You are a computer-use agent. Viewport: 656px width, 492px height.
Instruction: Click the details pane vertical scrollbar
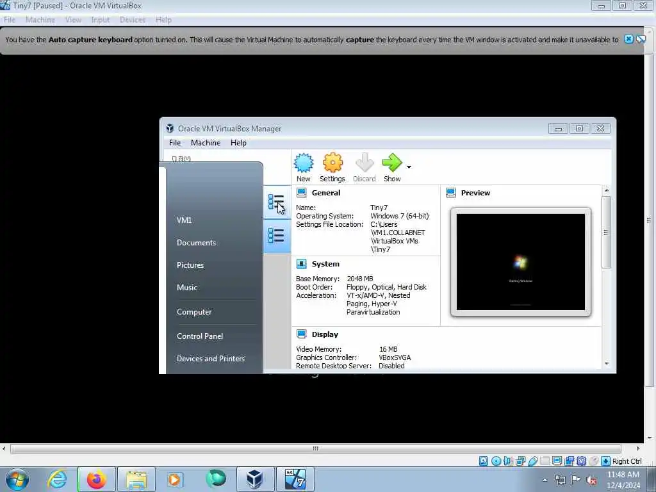(606, 232)
